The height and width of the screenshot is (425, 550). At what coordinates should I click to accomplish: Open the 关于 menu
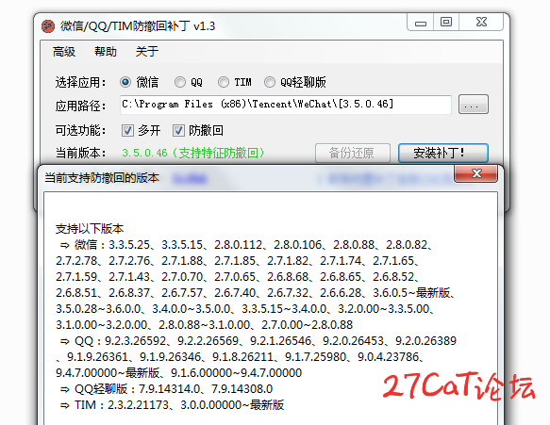click(147, 52)
